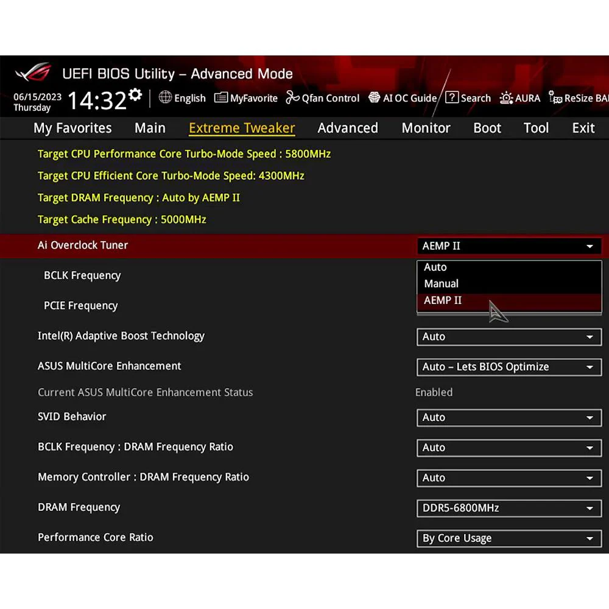Toggle the ReSize BAR icon
The height and width of the screenshot is (609, 609).
point(555,97)
